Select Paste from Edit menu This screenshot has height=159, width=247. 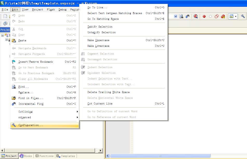pyautogui.click(x=45, y=41)
